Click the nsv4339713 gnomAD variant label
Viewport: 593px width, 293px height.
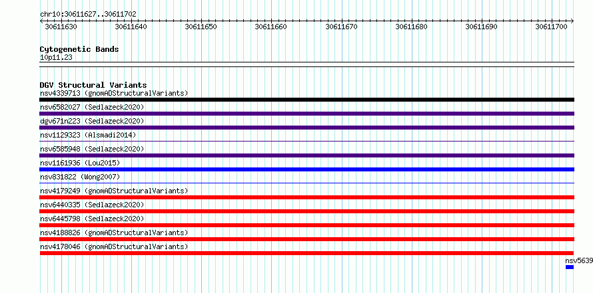tap(114, 93)
